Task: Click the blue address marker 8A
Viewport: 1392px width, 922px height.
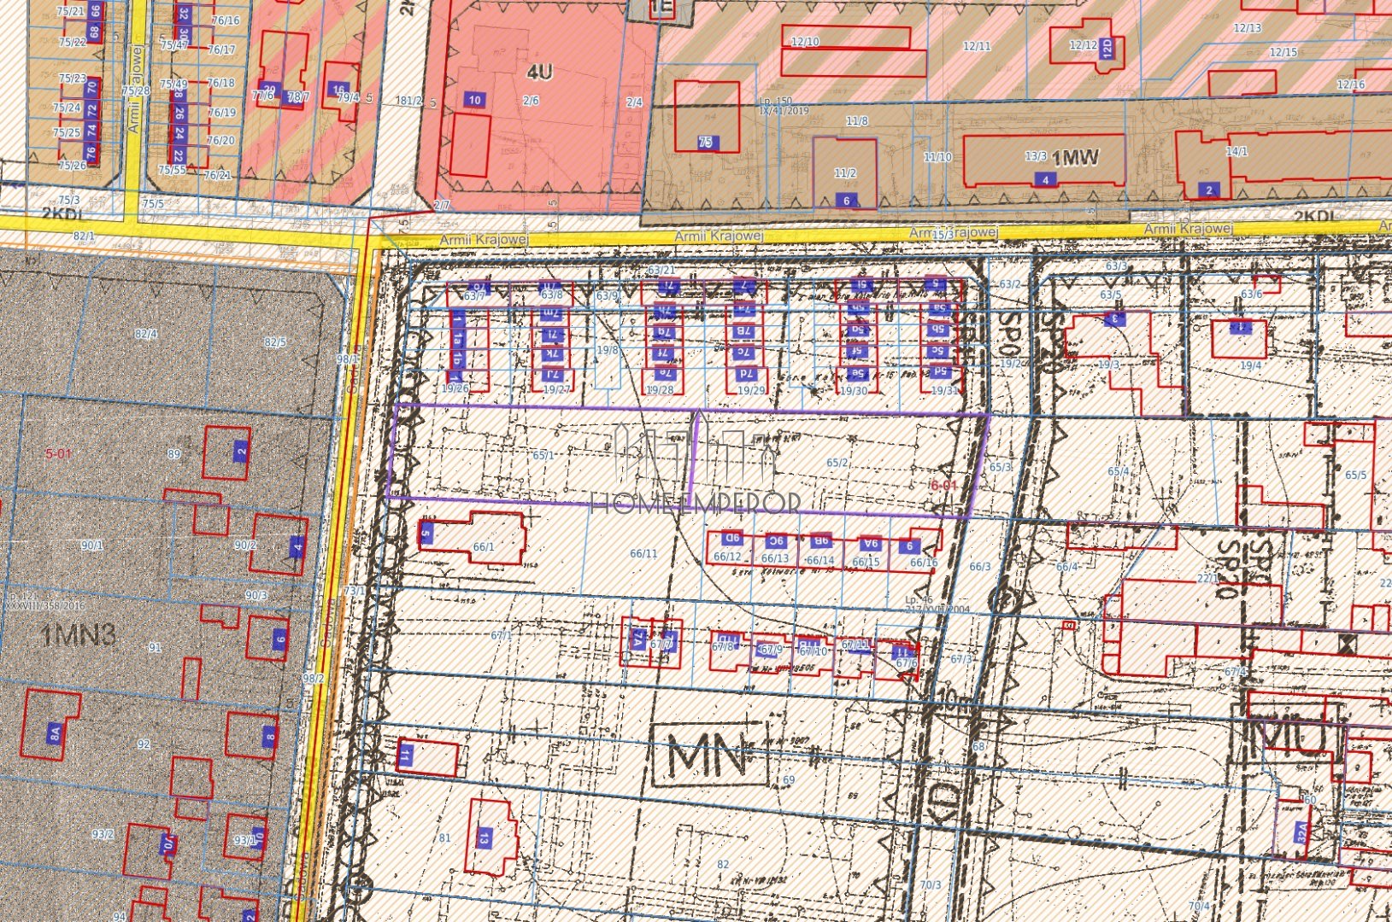Action: [x=55, y=732]
